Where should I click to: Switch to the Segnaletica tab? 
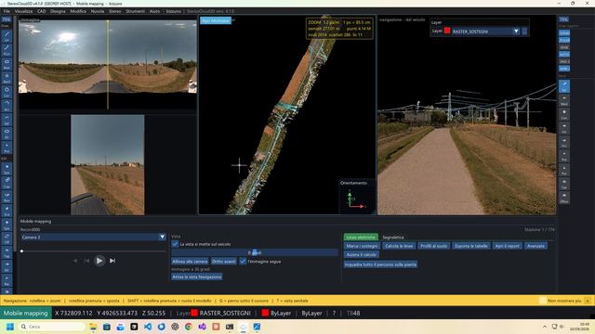pyautogui.click(x=393, y=238)
